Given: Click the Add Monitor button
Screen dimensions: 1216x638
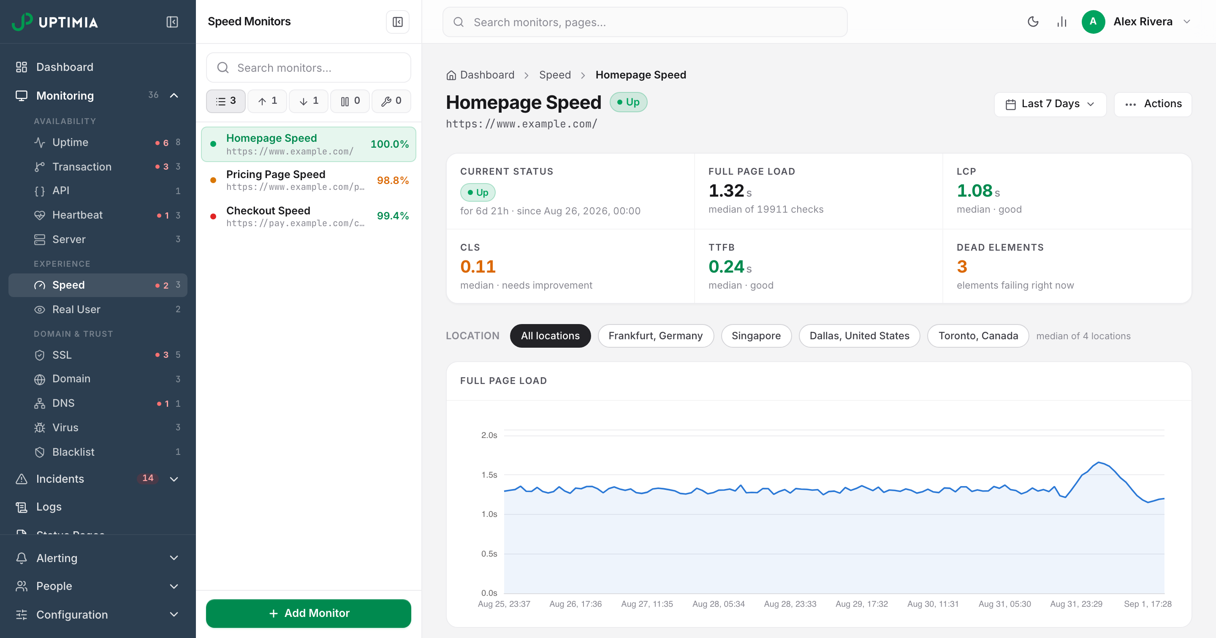Looking at the screenshot, I should [309, 614].
